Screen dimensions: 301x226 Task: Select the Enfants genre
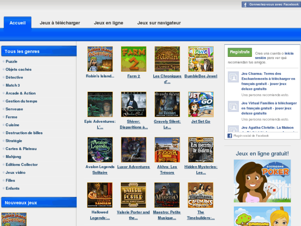click(x=12, y=188)
